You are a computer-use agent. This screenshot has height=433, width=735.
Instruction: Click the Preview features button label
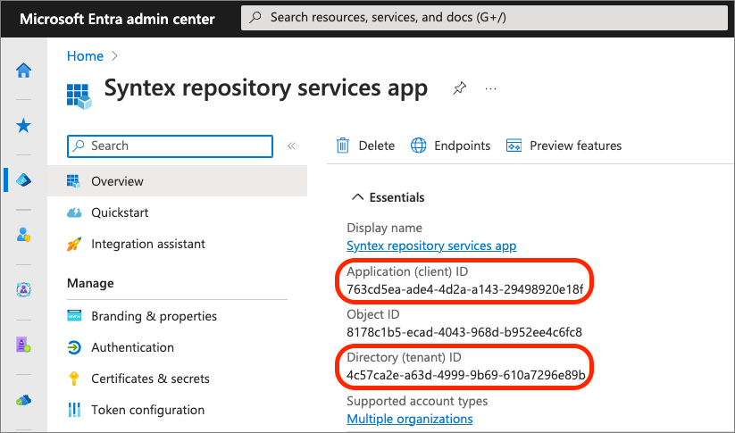tap(576, 146)
